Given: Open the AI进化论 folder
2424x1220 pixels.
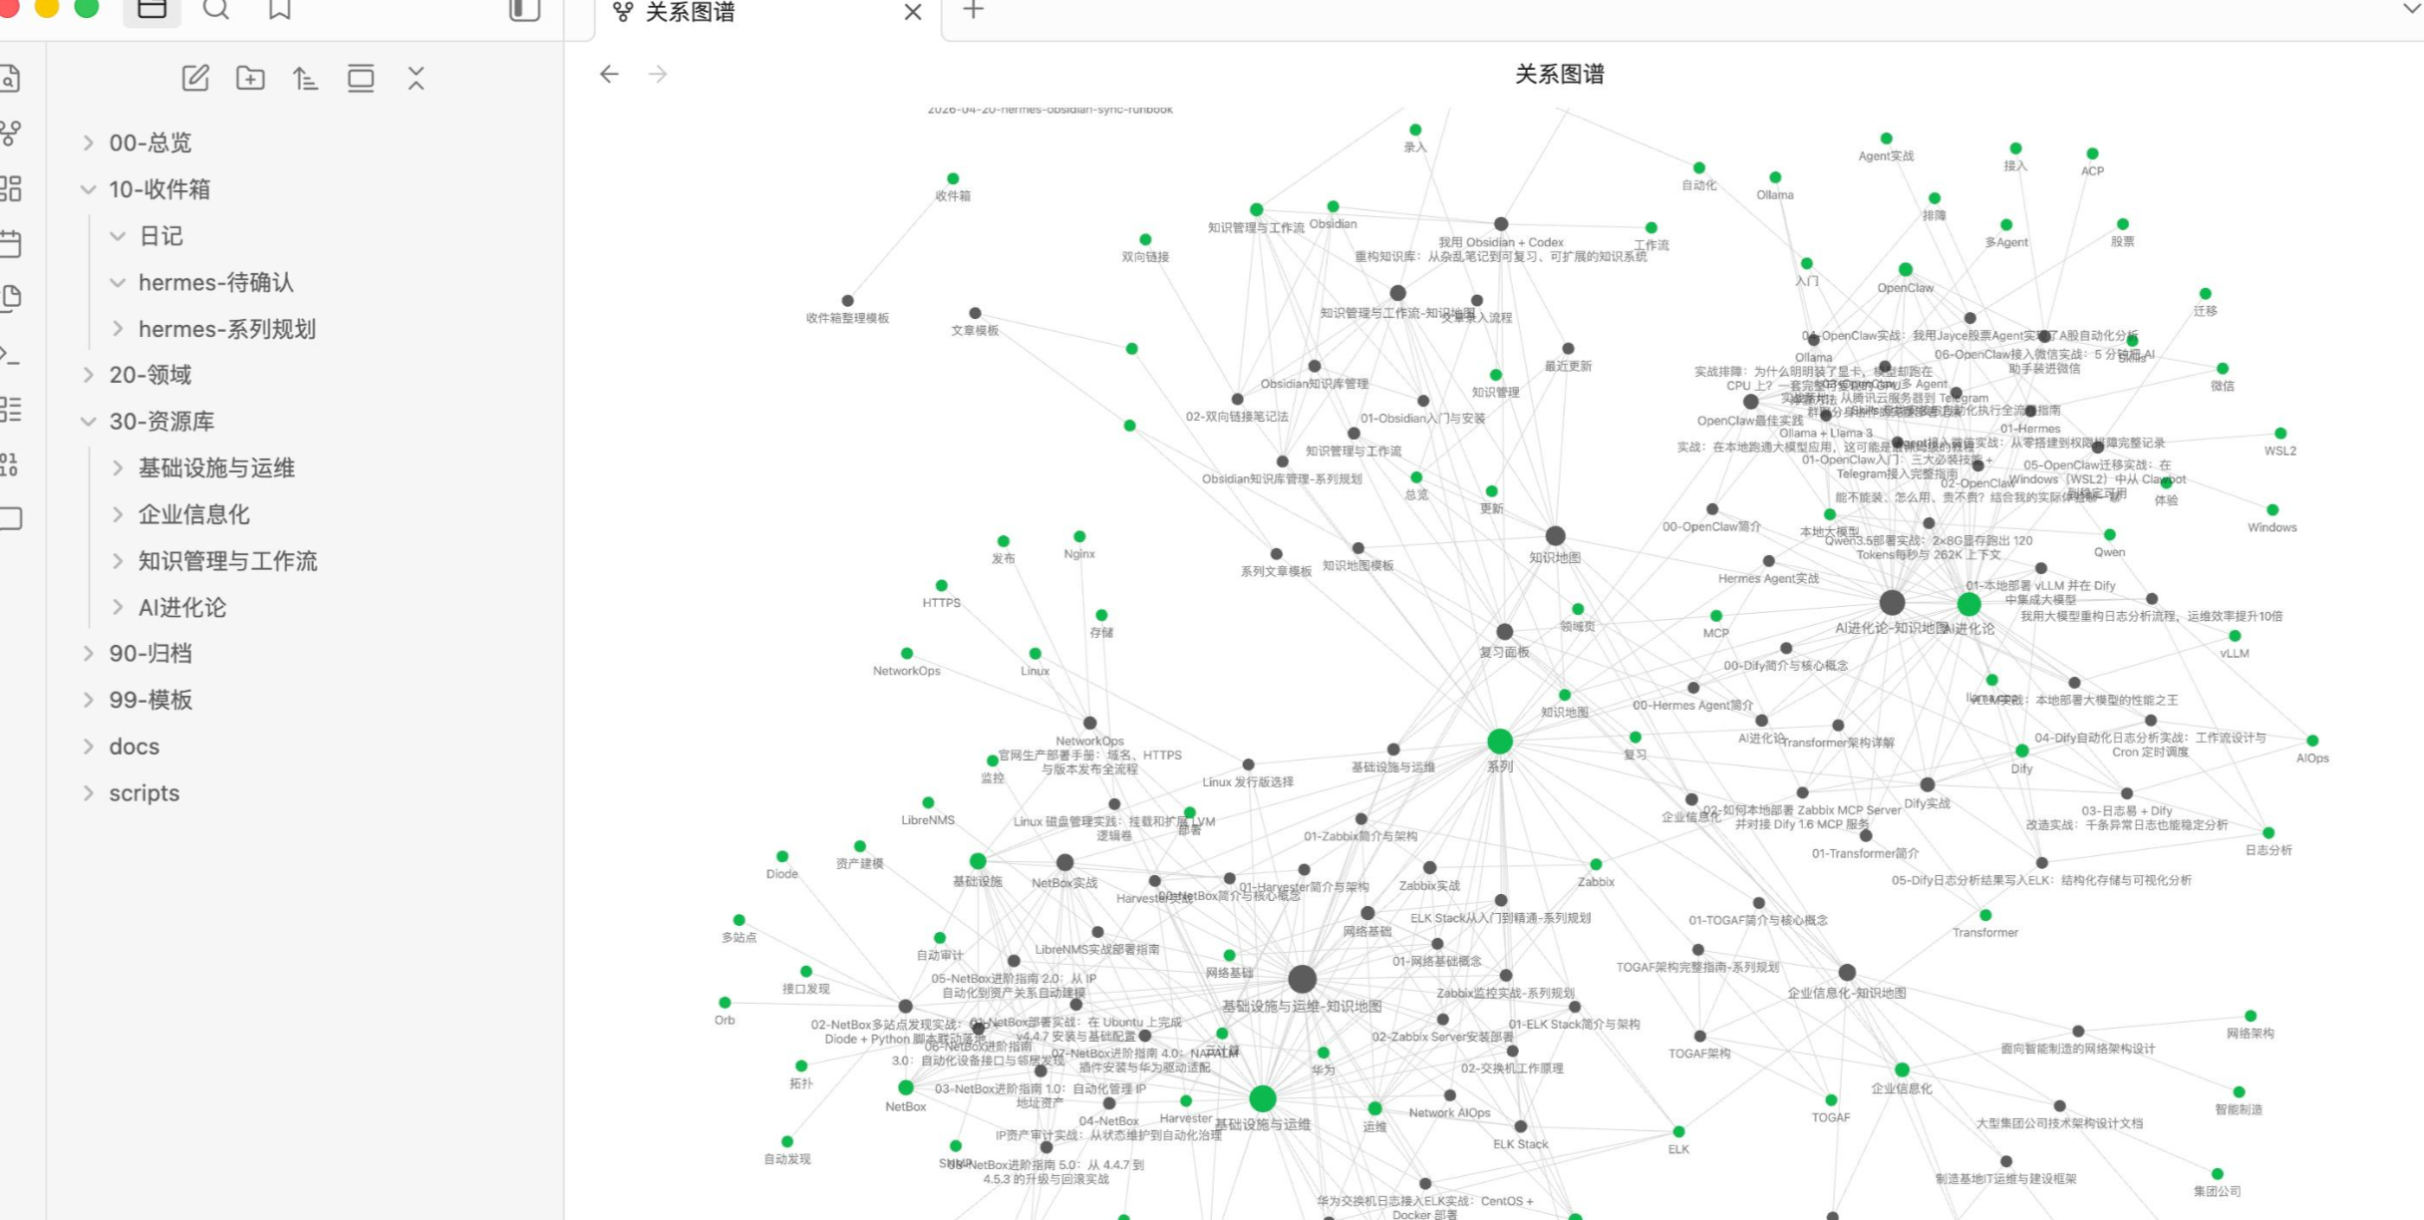Looking at the screenshot, I should pos(182,608).
